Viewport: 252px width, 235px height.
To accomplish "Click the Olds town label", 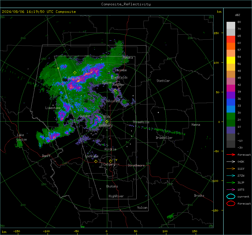I will click(107, 117).
